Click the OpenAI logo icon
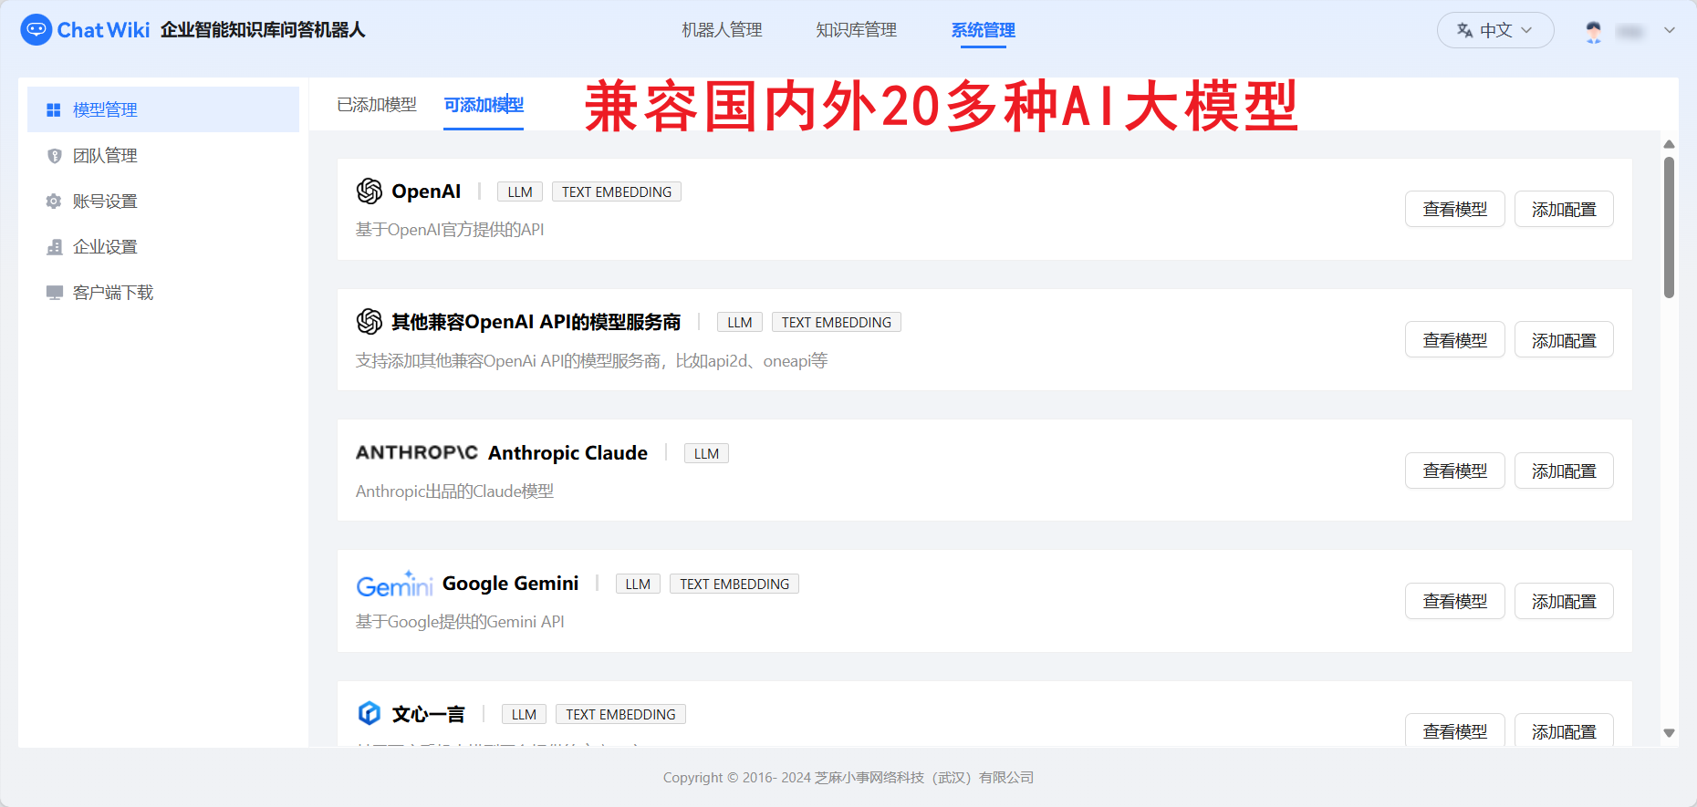The image size is (1697, 807). tap(370, 191)
